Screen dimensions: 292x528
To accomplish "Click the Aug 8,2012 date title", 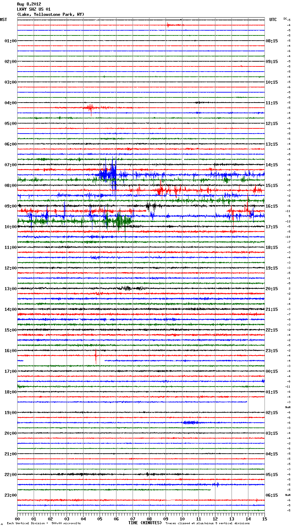I will (29, 4).
